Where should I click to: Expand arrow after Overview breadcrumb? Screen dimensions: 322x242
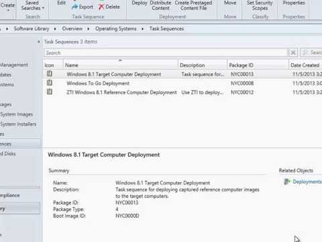89,29
